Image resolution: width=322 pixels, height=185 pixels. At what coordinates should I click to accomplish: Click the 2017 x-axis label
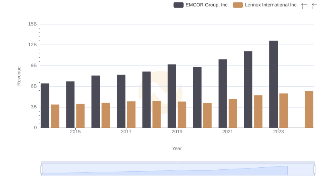(126, 132)
